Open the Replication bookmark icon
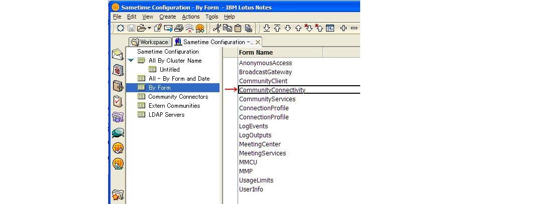 point(118,117)
